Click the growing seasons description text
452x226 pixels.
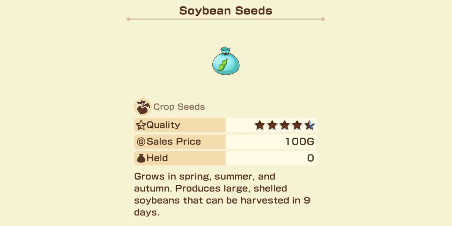[x=222, y=194]
